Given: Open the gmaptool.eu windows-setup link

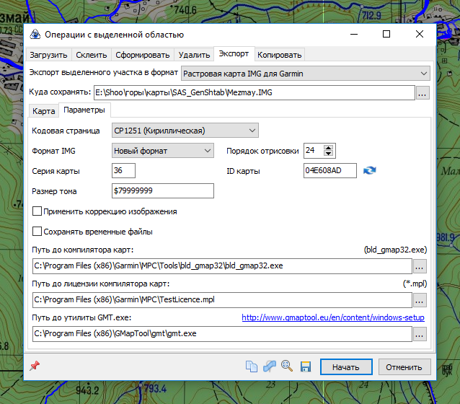Looking at the screenshot, I should tap(332, 317).
